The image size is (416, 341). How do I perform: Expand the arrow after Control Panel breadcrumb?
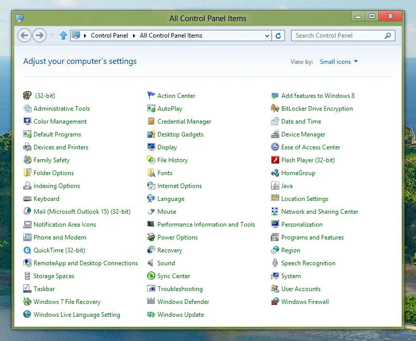tap(134, 36)
